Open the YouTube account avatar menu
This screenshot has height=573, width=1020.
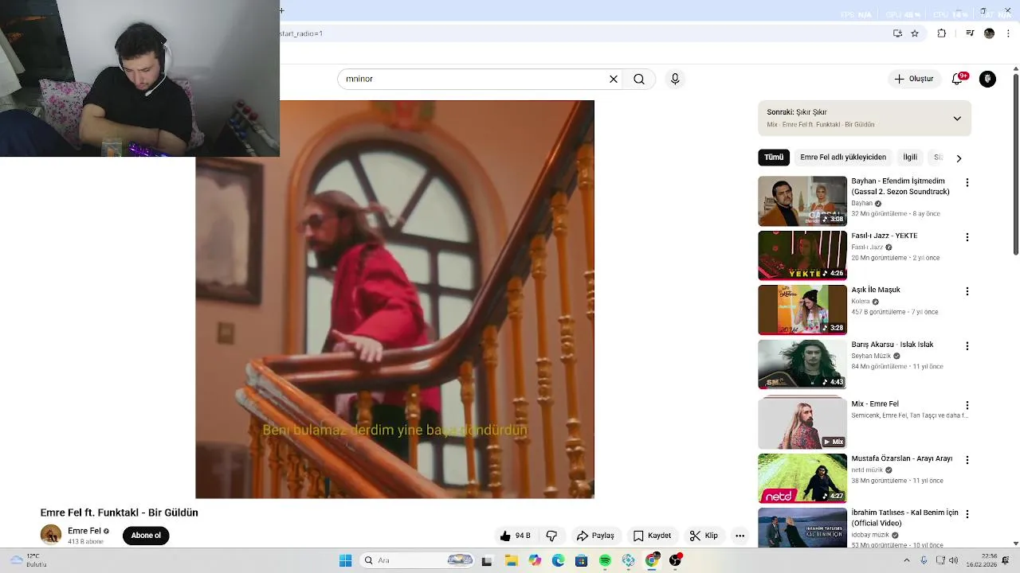click(987, 79)
